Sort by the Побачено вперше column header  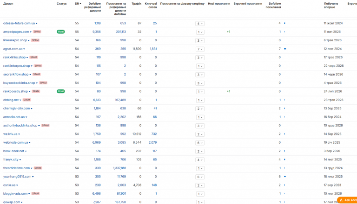coord(331,6)
